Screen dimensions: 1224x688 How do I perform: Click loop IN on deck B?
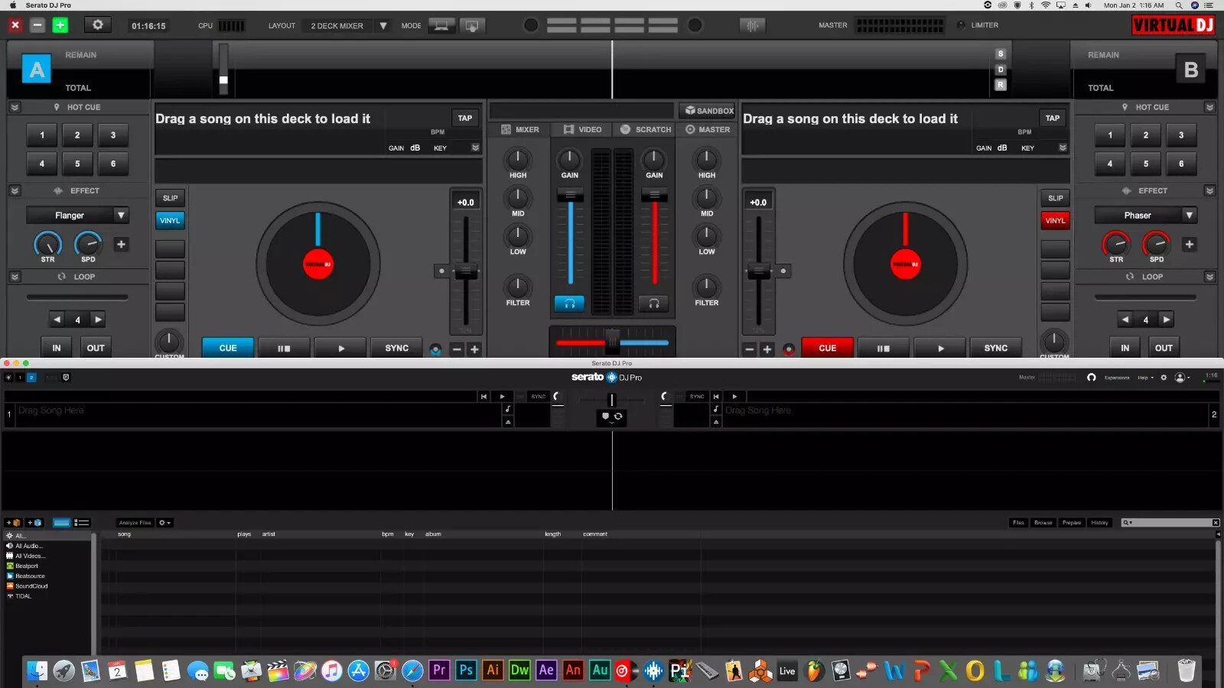(1125, 348)
